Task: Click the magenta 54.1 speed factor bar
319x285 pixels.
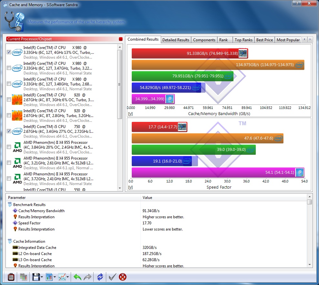Action: point(218,172)
